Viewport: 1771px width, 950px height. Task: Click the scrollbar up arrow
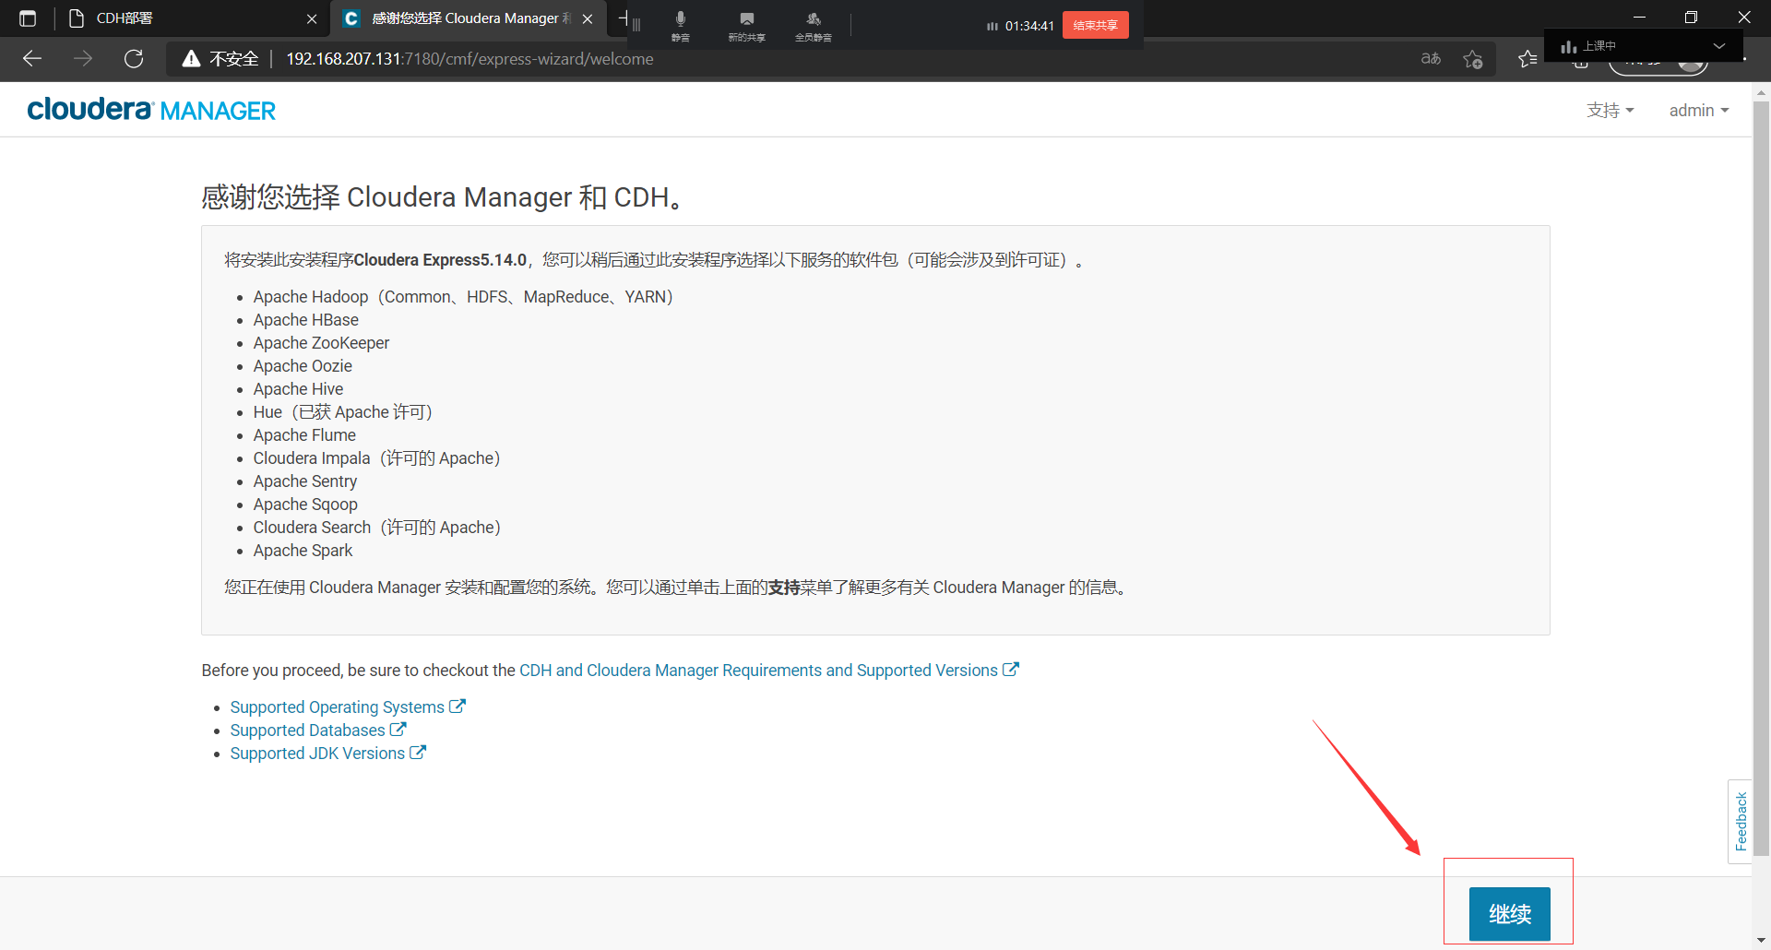(1761, 92)
